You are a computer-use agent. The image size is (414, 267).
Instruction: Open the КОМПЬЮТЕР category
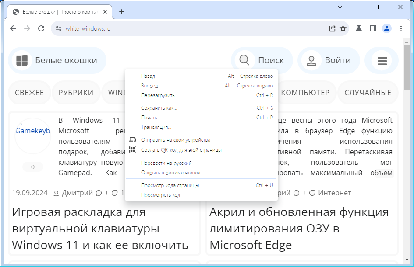pyautogui.click(x=305, y=93)
